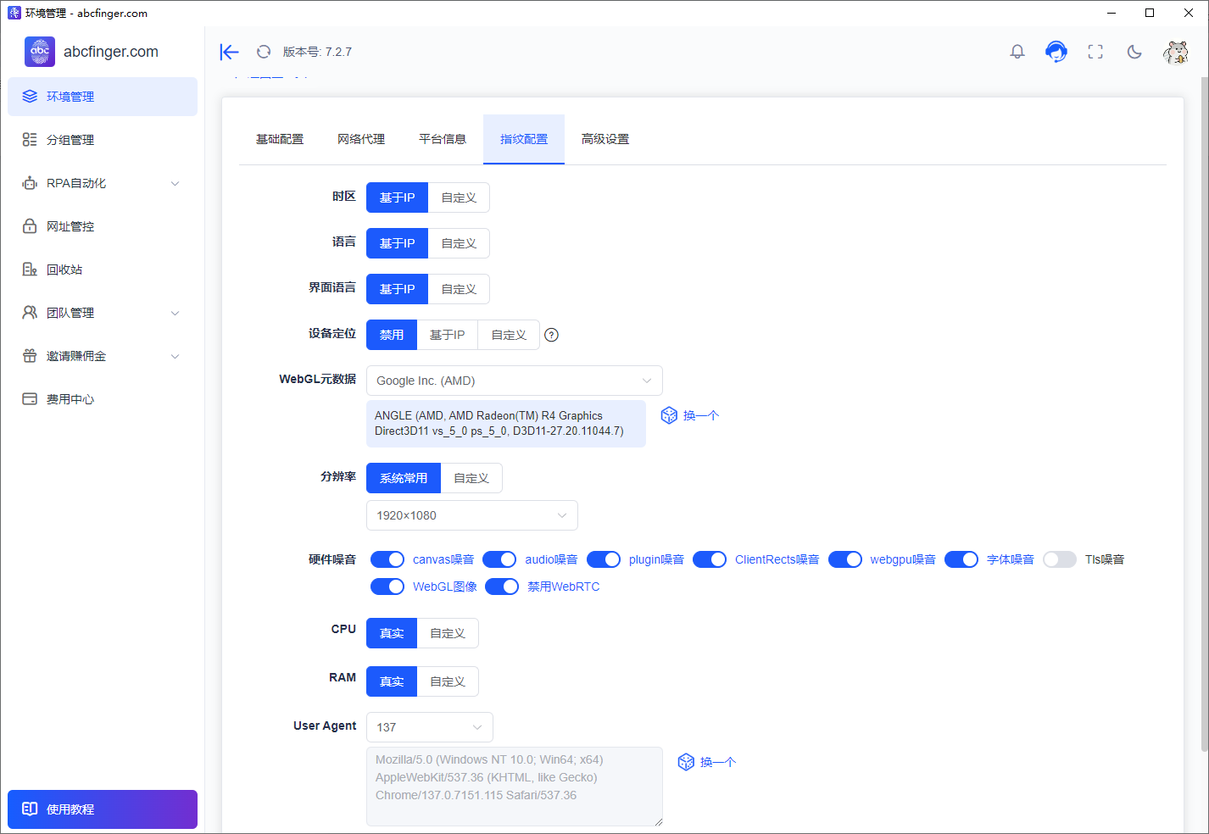Enable the Tls噪音 switch
This screenshot has width=1209, height=834.
tap(1060, 559)
